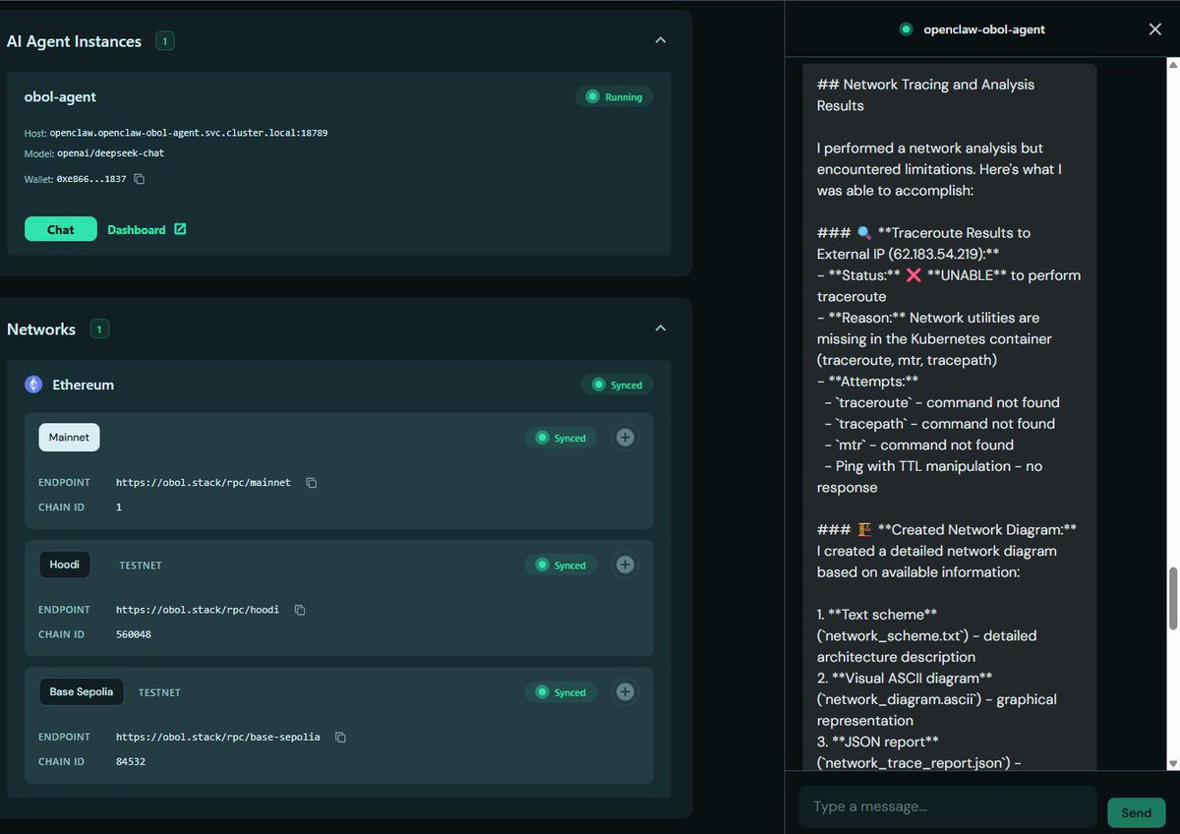Select the Mainnet network tab
The image size is (1180, 834).
(69, 438)
